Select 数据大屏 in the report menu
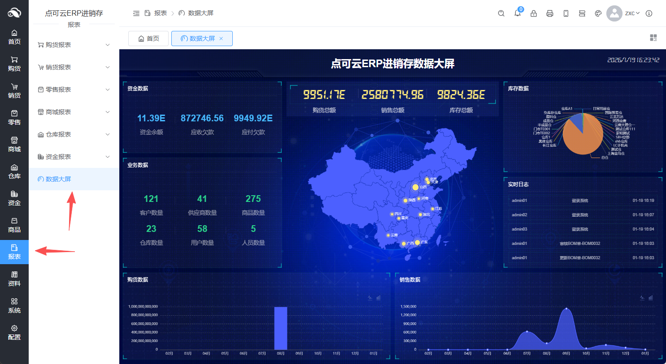The width and height of the screenshot is (666, 364). (58, 179)
